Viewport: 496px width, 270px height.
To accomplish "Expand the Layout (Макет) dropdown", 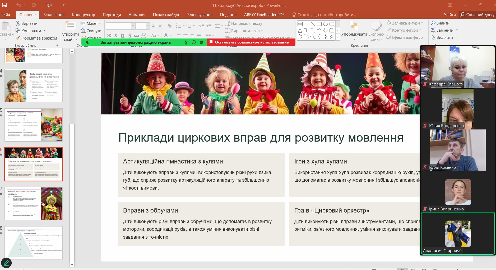I will [91, 23].
